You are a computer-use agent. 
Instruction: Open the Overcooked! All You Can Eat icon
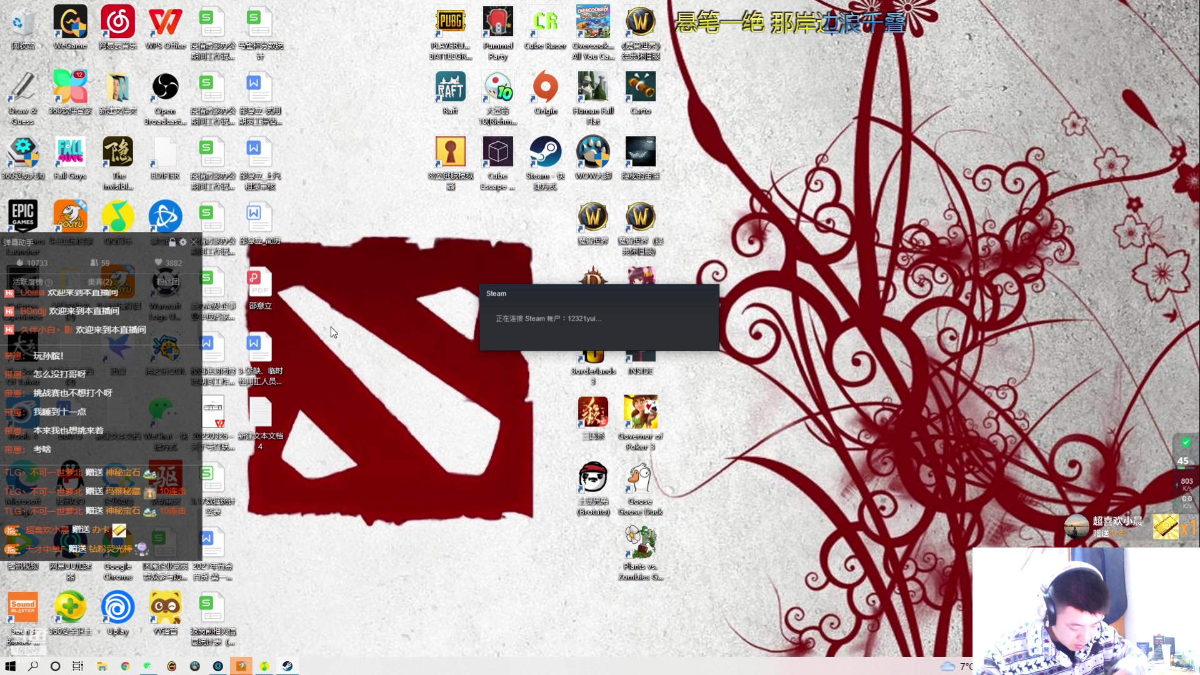(x=593, y=33)
